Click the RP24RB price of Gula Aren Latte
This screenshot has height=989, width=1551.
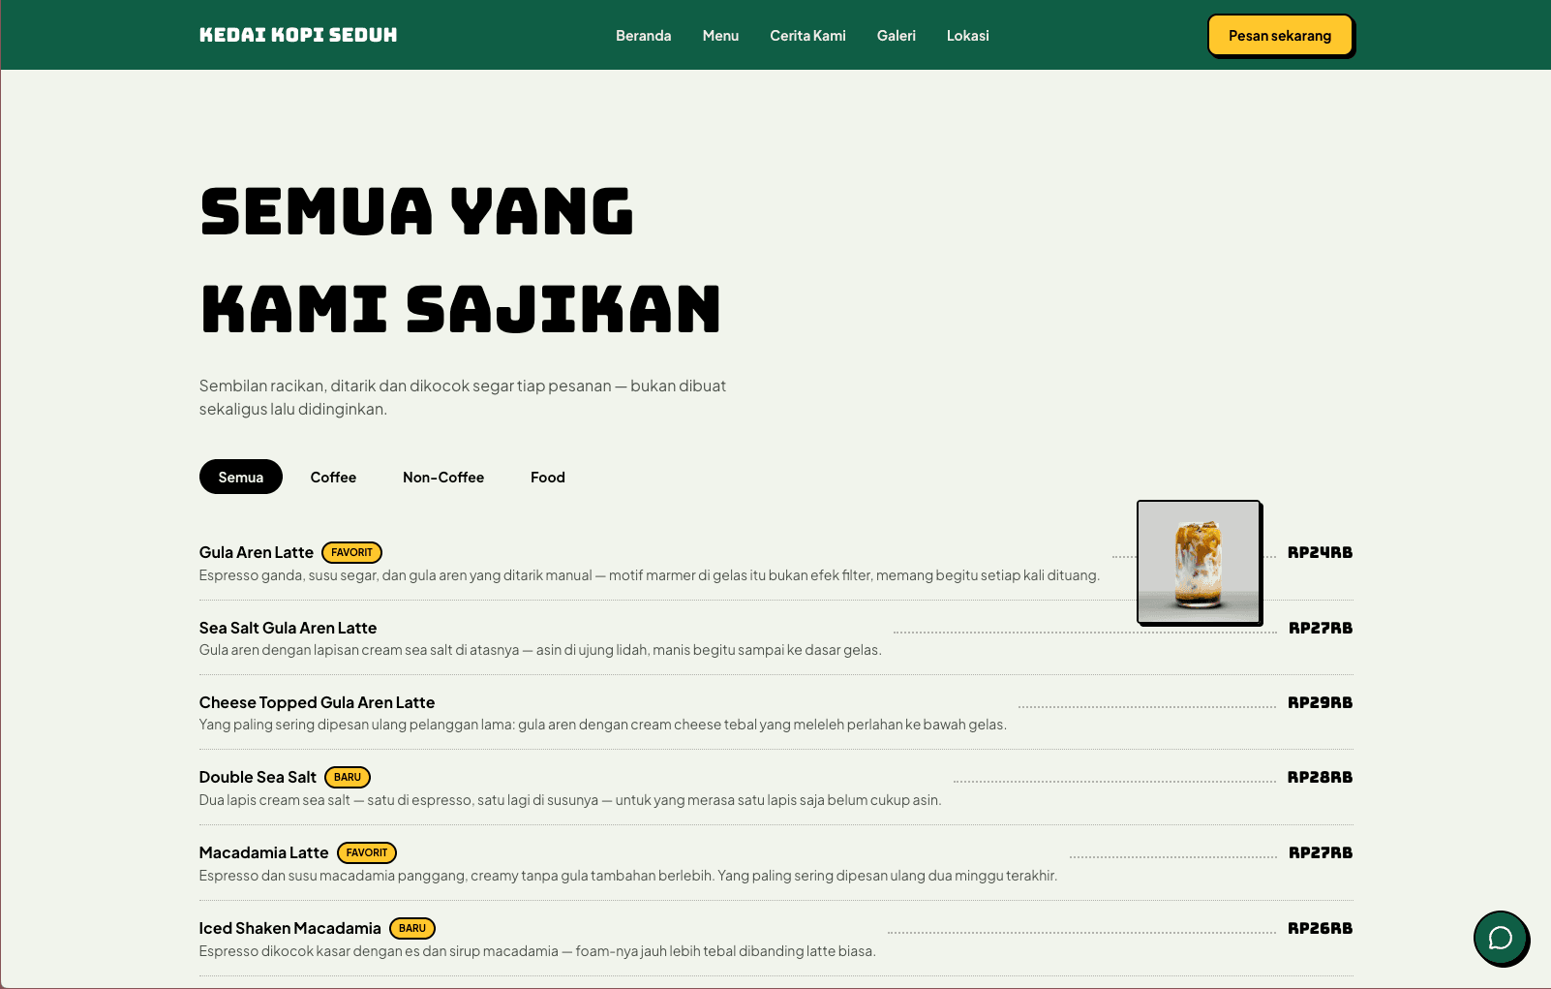coord(1320,552)
